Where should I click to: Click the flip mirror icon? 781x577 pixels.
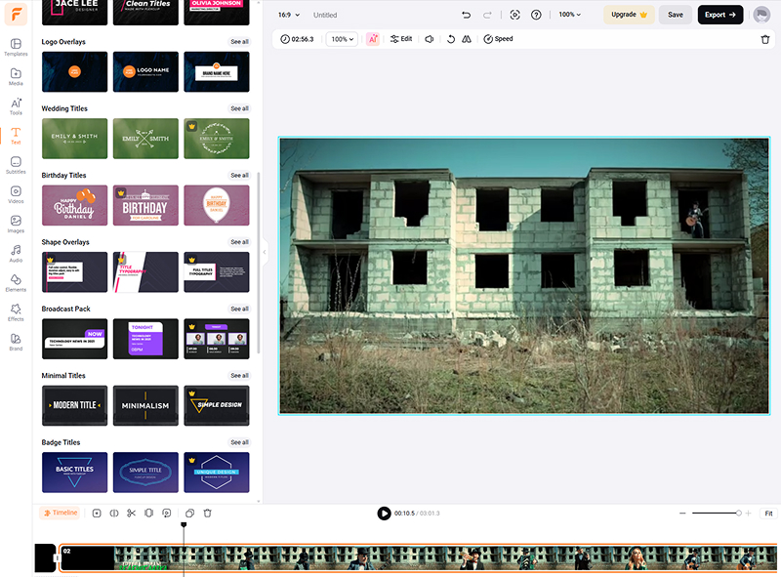point(467,39)
